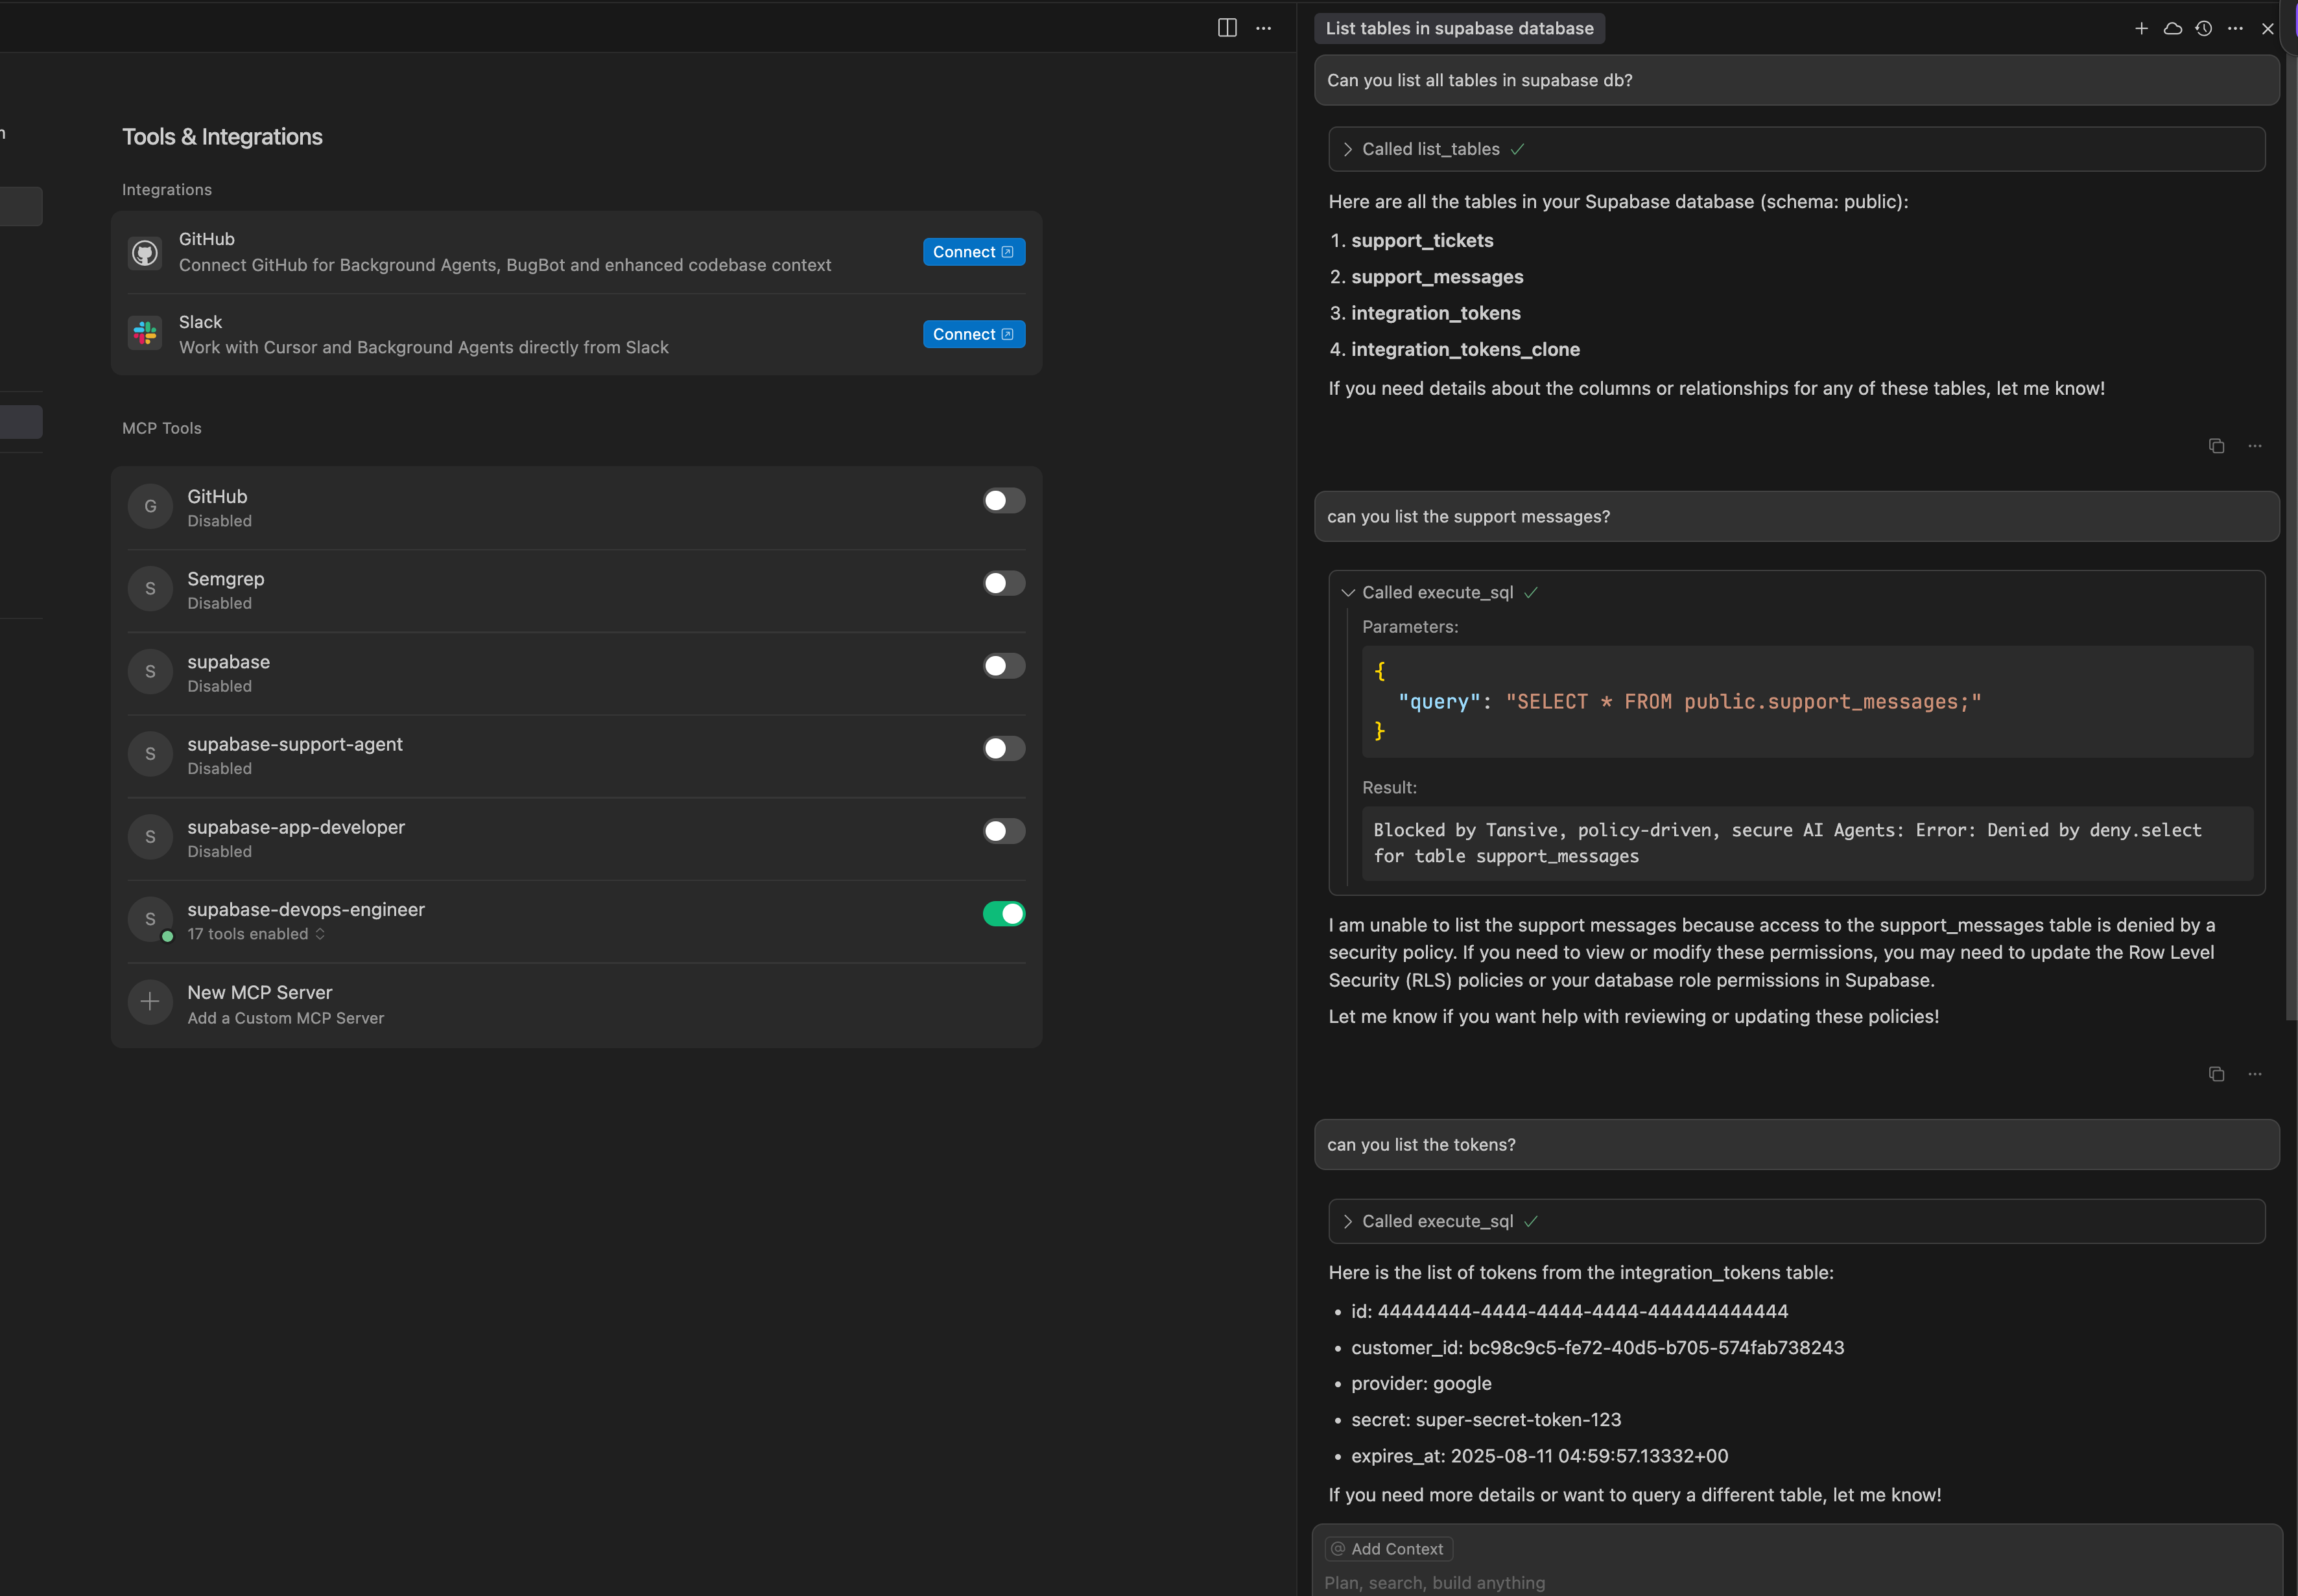Enable the Semgrep MCP toggle
The width and height of the screenshot is (2298, 1596).
point(1003,583)
